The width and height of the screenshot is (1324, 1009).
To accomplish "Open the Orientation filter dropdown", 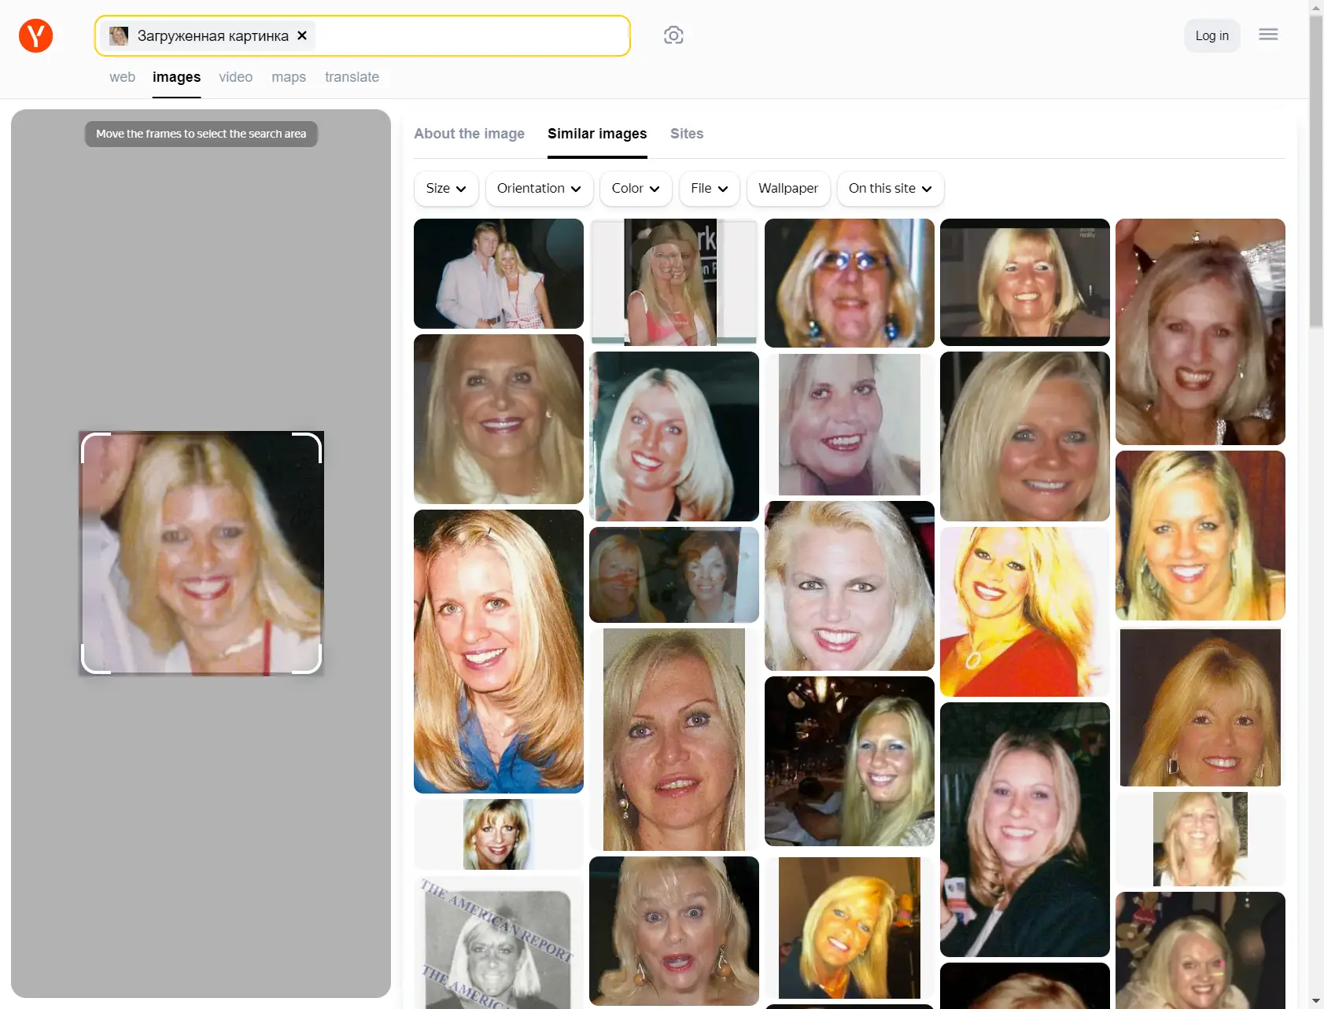I will (539, 189).
